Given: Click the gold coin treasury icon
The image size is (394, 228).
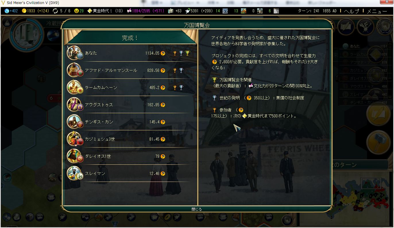Looking at the screenshot, I should [24, 11].
